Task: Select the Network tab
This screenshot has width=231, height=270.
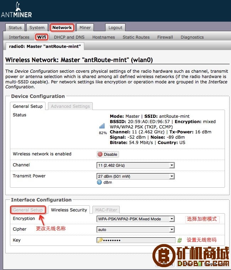Action: 62,28
